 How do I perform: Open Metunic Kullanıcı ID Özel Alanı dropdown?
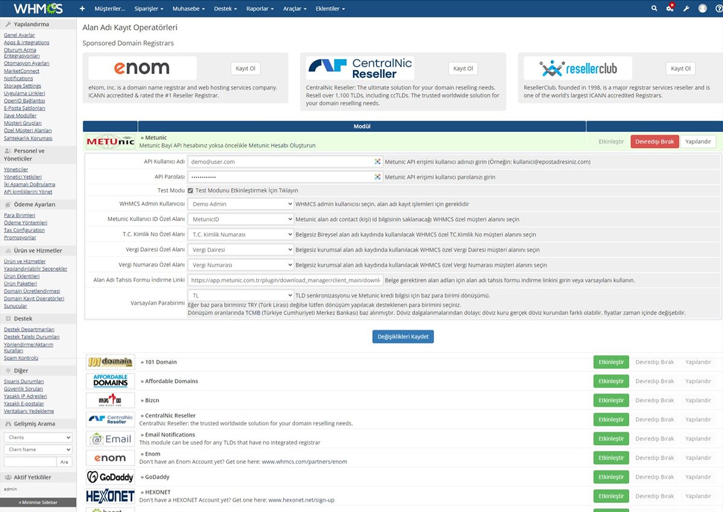pyautogui.click(x=240, y=219)
